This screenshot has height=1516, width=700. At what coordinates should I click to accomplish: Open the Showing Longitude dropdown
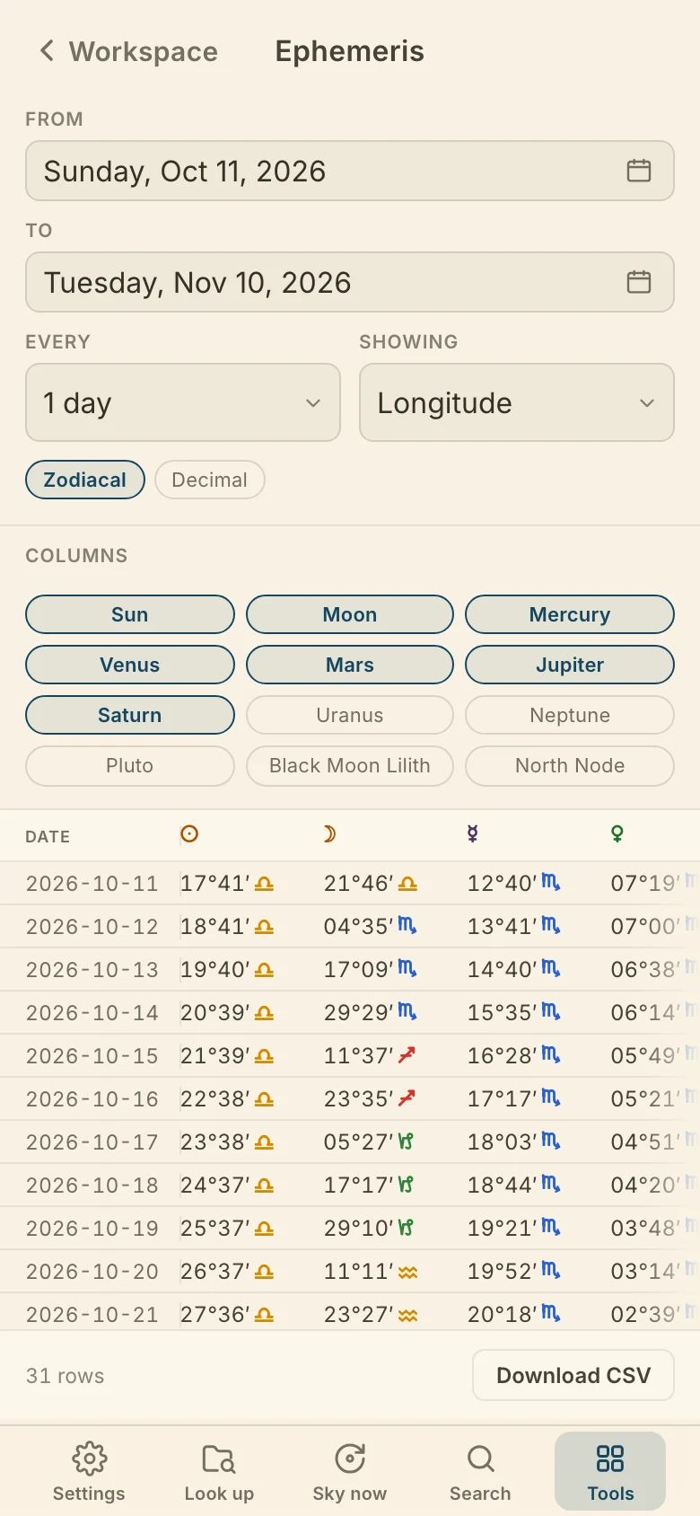pyautogui.click(x=517, y=402)
